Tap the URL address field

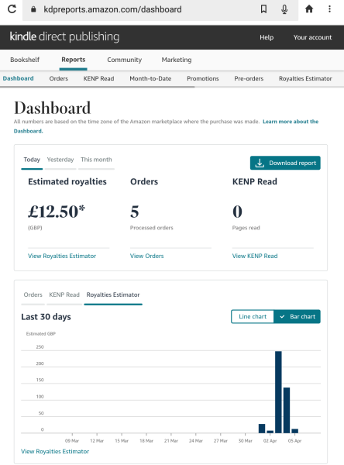(160, 10)
